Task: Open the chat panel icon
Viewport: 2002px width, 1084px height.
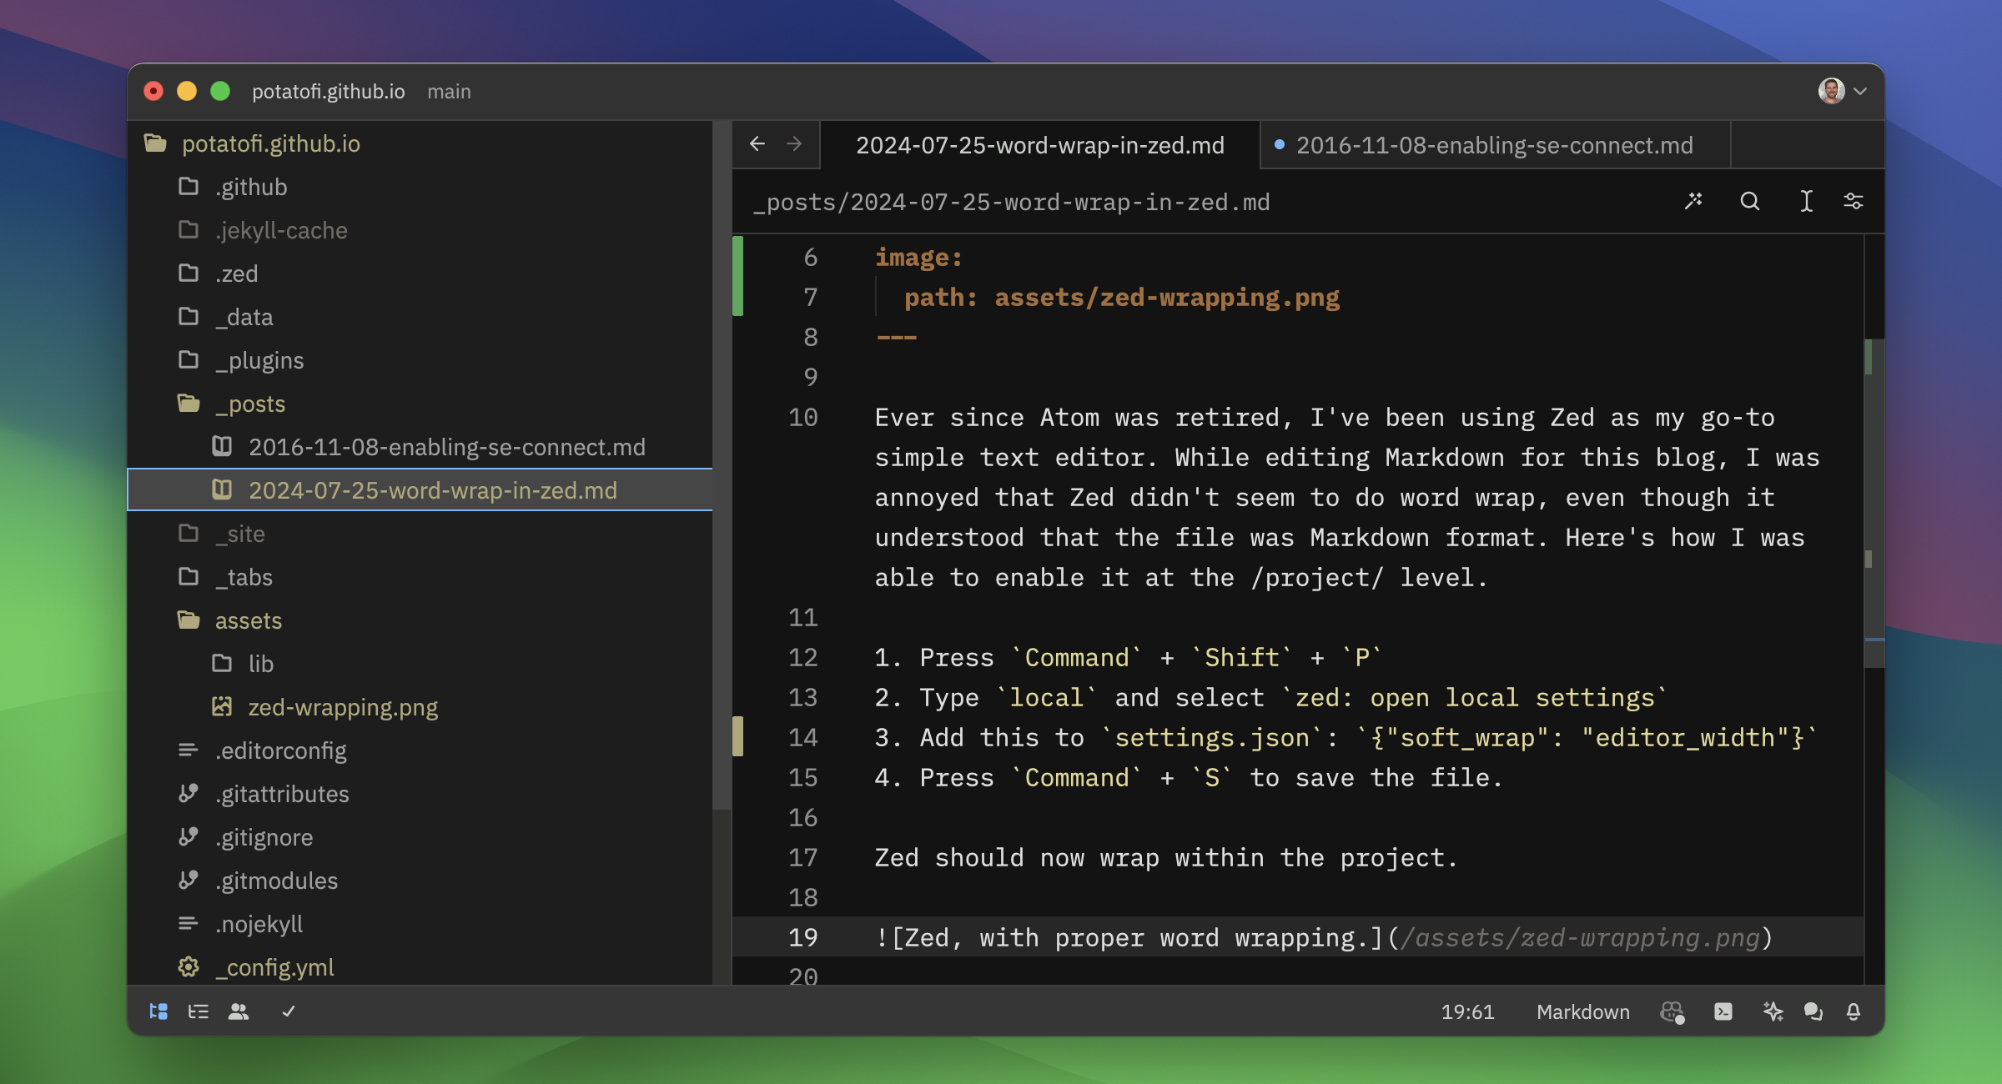Action: 1813,1011
